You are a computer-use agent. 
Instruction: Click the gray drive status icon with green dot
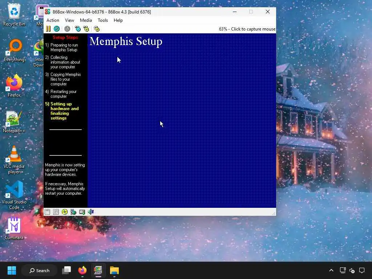[x=82, y=212]
